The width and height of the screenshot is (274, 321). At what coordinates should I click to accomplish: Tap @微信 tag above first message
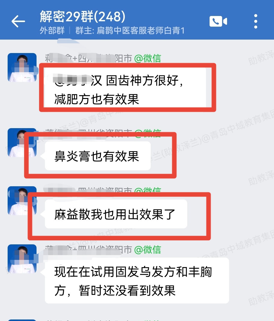click(147, 59)
